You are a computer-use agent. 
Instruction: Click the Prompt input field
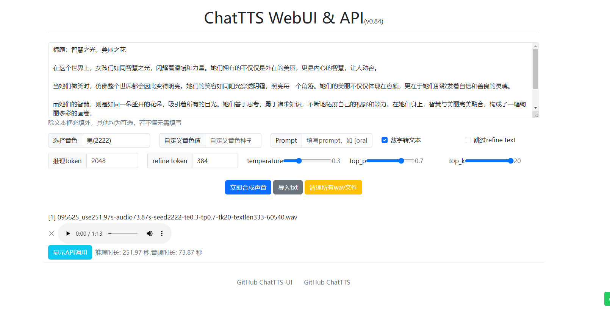pos(337,140)
